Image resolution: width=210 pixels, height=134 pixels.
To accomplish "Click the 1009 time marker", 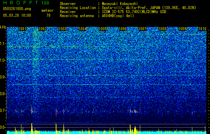I will [182, 29].
